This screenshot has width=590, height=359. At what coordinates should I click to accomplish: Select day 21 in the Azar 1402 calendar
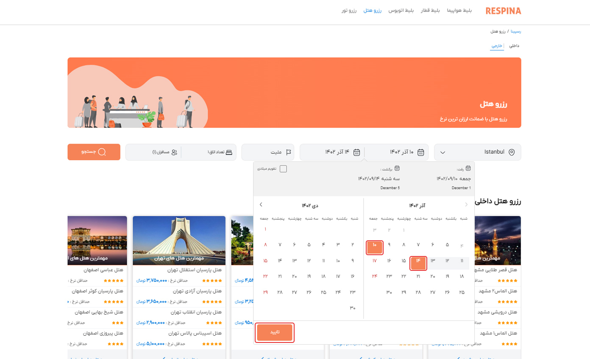[x=418, y=276]
